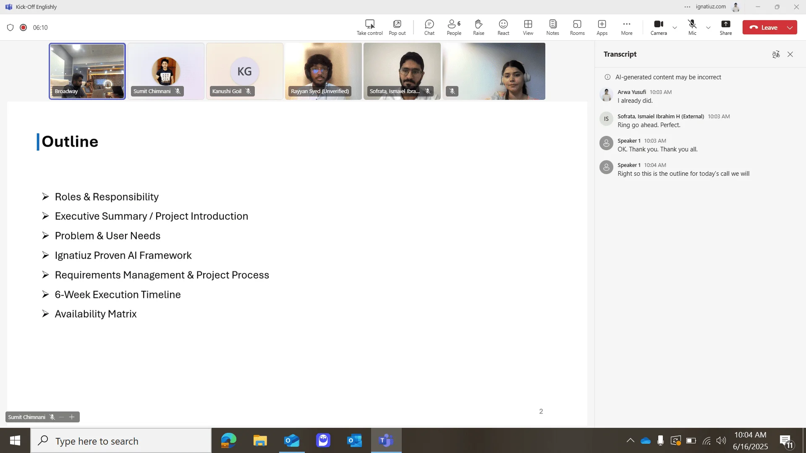Open Microsoft Edge from taskbar
This screenshot has height=453, width=806.
[229, 440]
